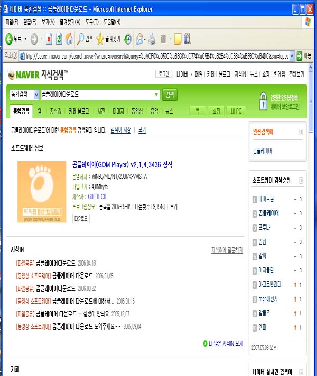Click the NAVER 지식검색 logo
317x376 pixels.
[x=38, y=74]
